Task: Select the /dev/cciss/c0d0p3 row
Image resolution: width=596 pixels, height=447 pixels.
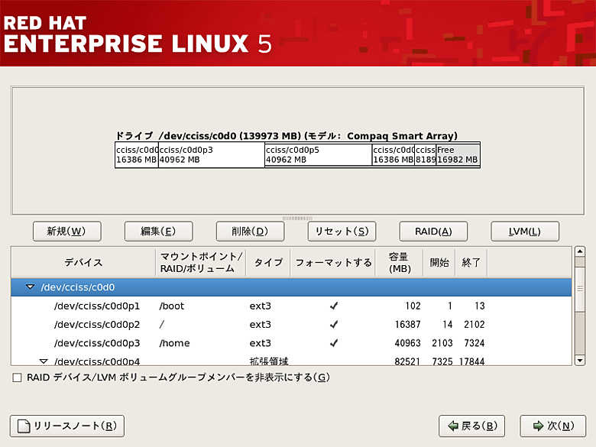Action: [291, 343]
